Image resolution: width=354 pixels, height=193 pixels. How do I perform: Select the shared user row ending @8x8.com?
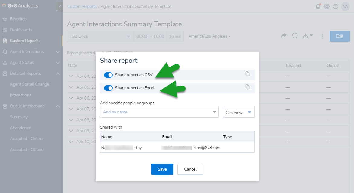tap(177, 148)
